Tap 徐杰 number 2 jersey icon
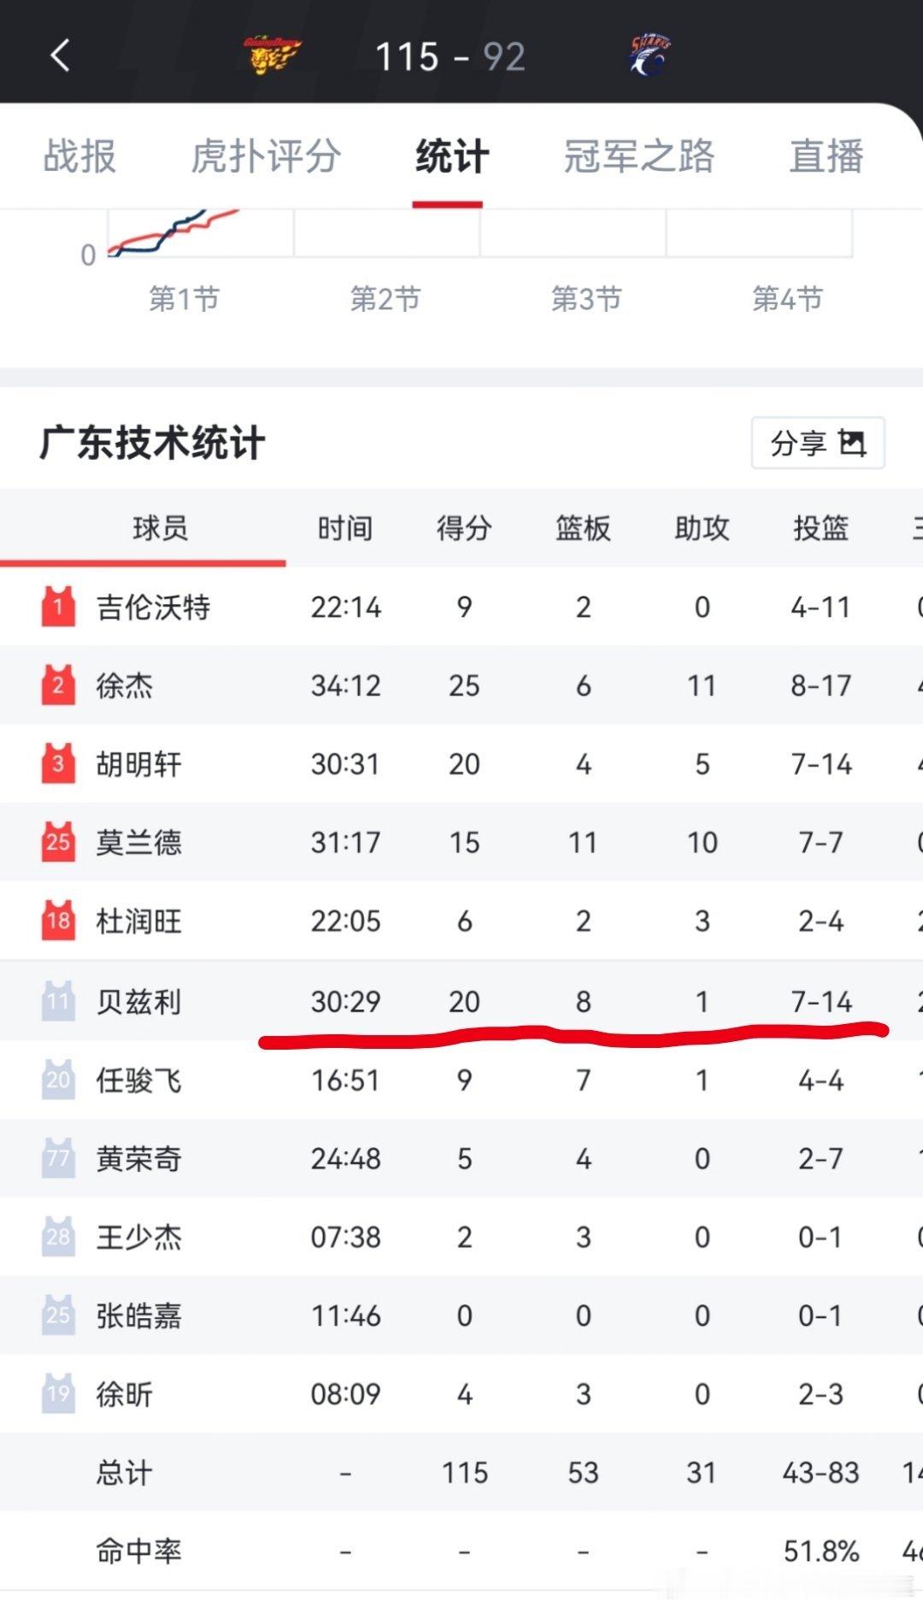Screen dimensions: 923x1607 [58, 686]
